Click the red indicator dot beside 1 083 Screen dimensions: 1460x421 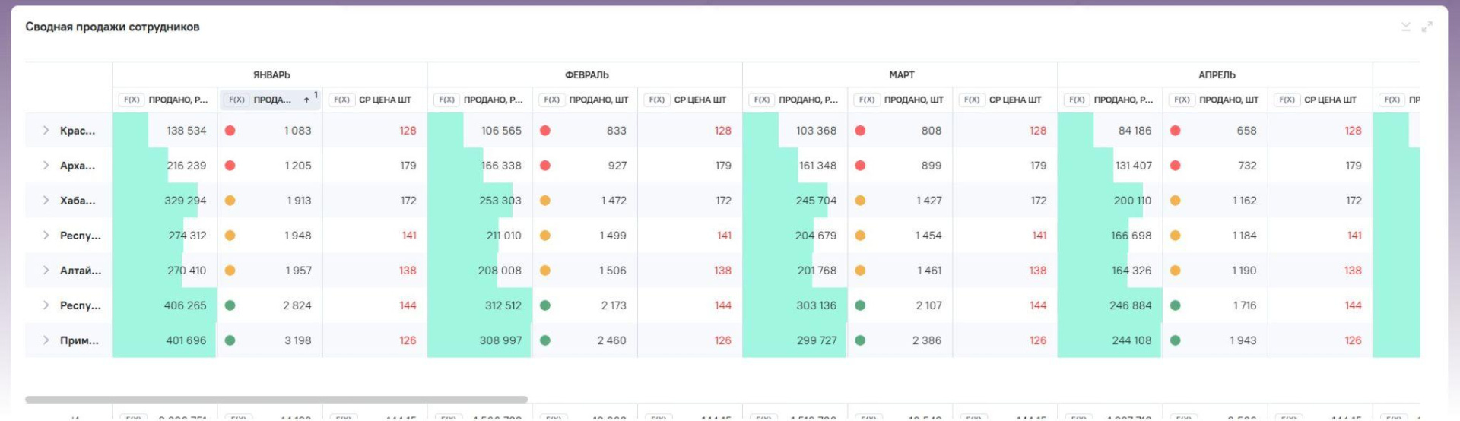230,131
